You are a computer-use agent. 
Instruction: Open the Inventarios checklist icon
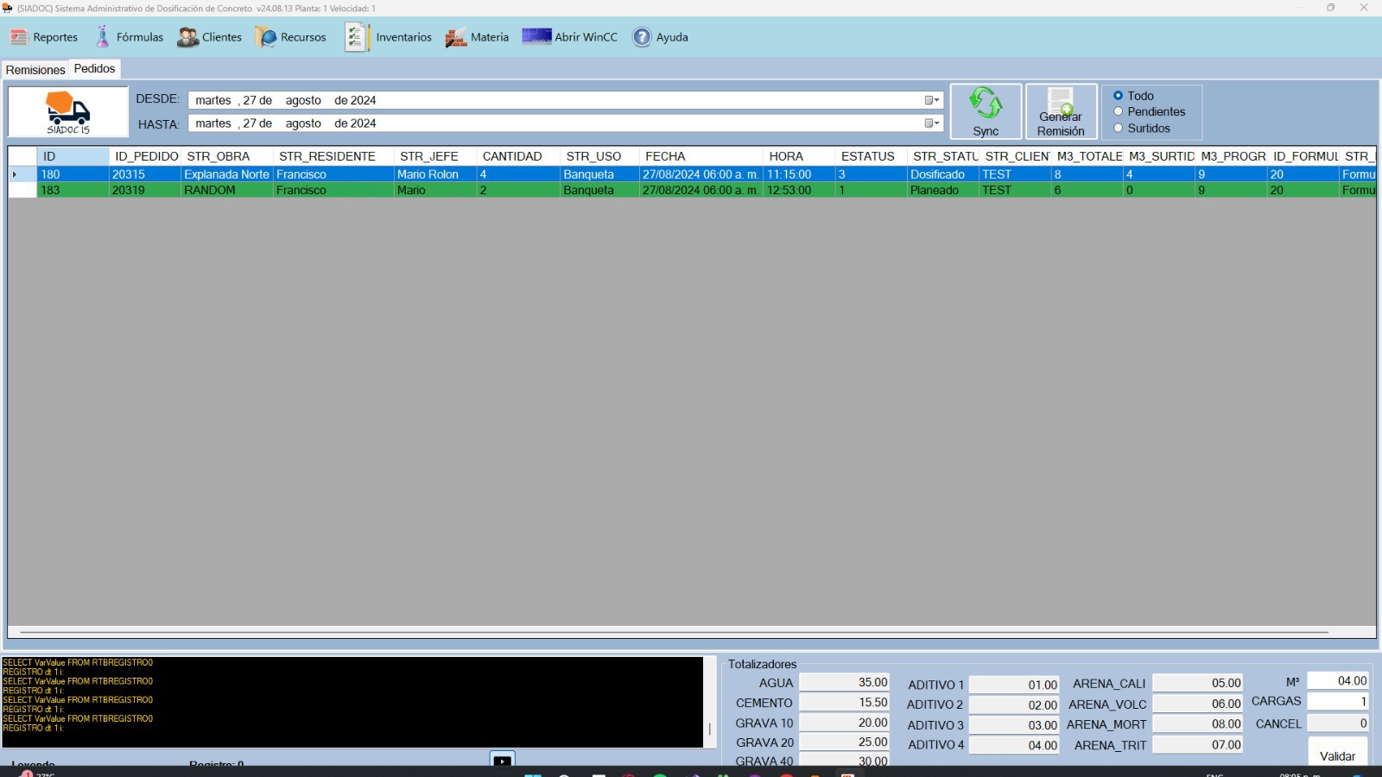pos(356,37)
